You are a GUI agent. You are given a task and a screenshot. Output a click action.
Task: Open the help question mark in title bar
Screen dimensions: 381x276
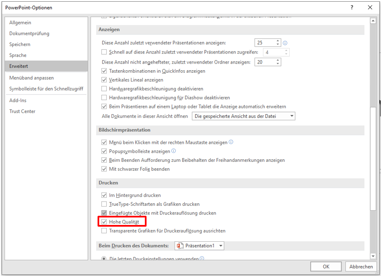(x=352, y=8)
